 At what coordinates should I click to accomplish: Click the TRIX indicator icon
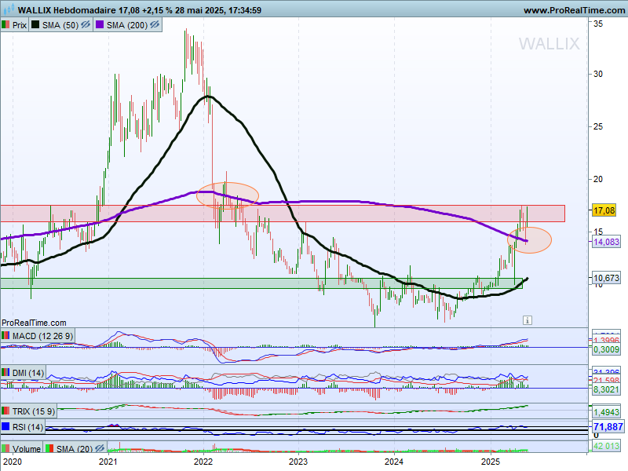pyautogui.click(x=5, y=411)
